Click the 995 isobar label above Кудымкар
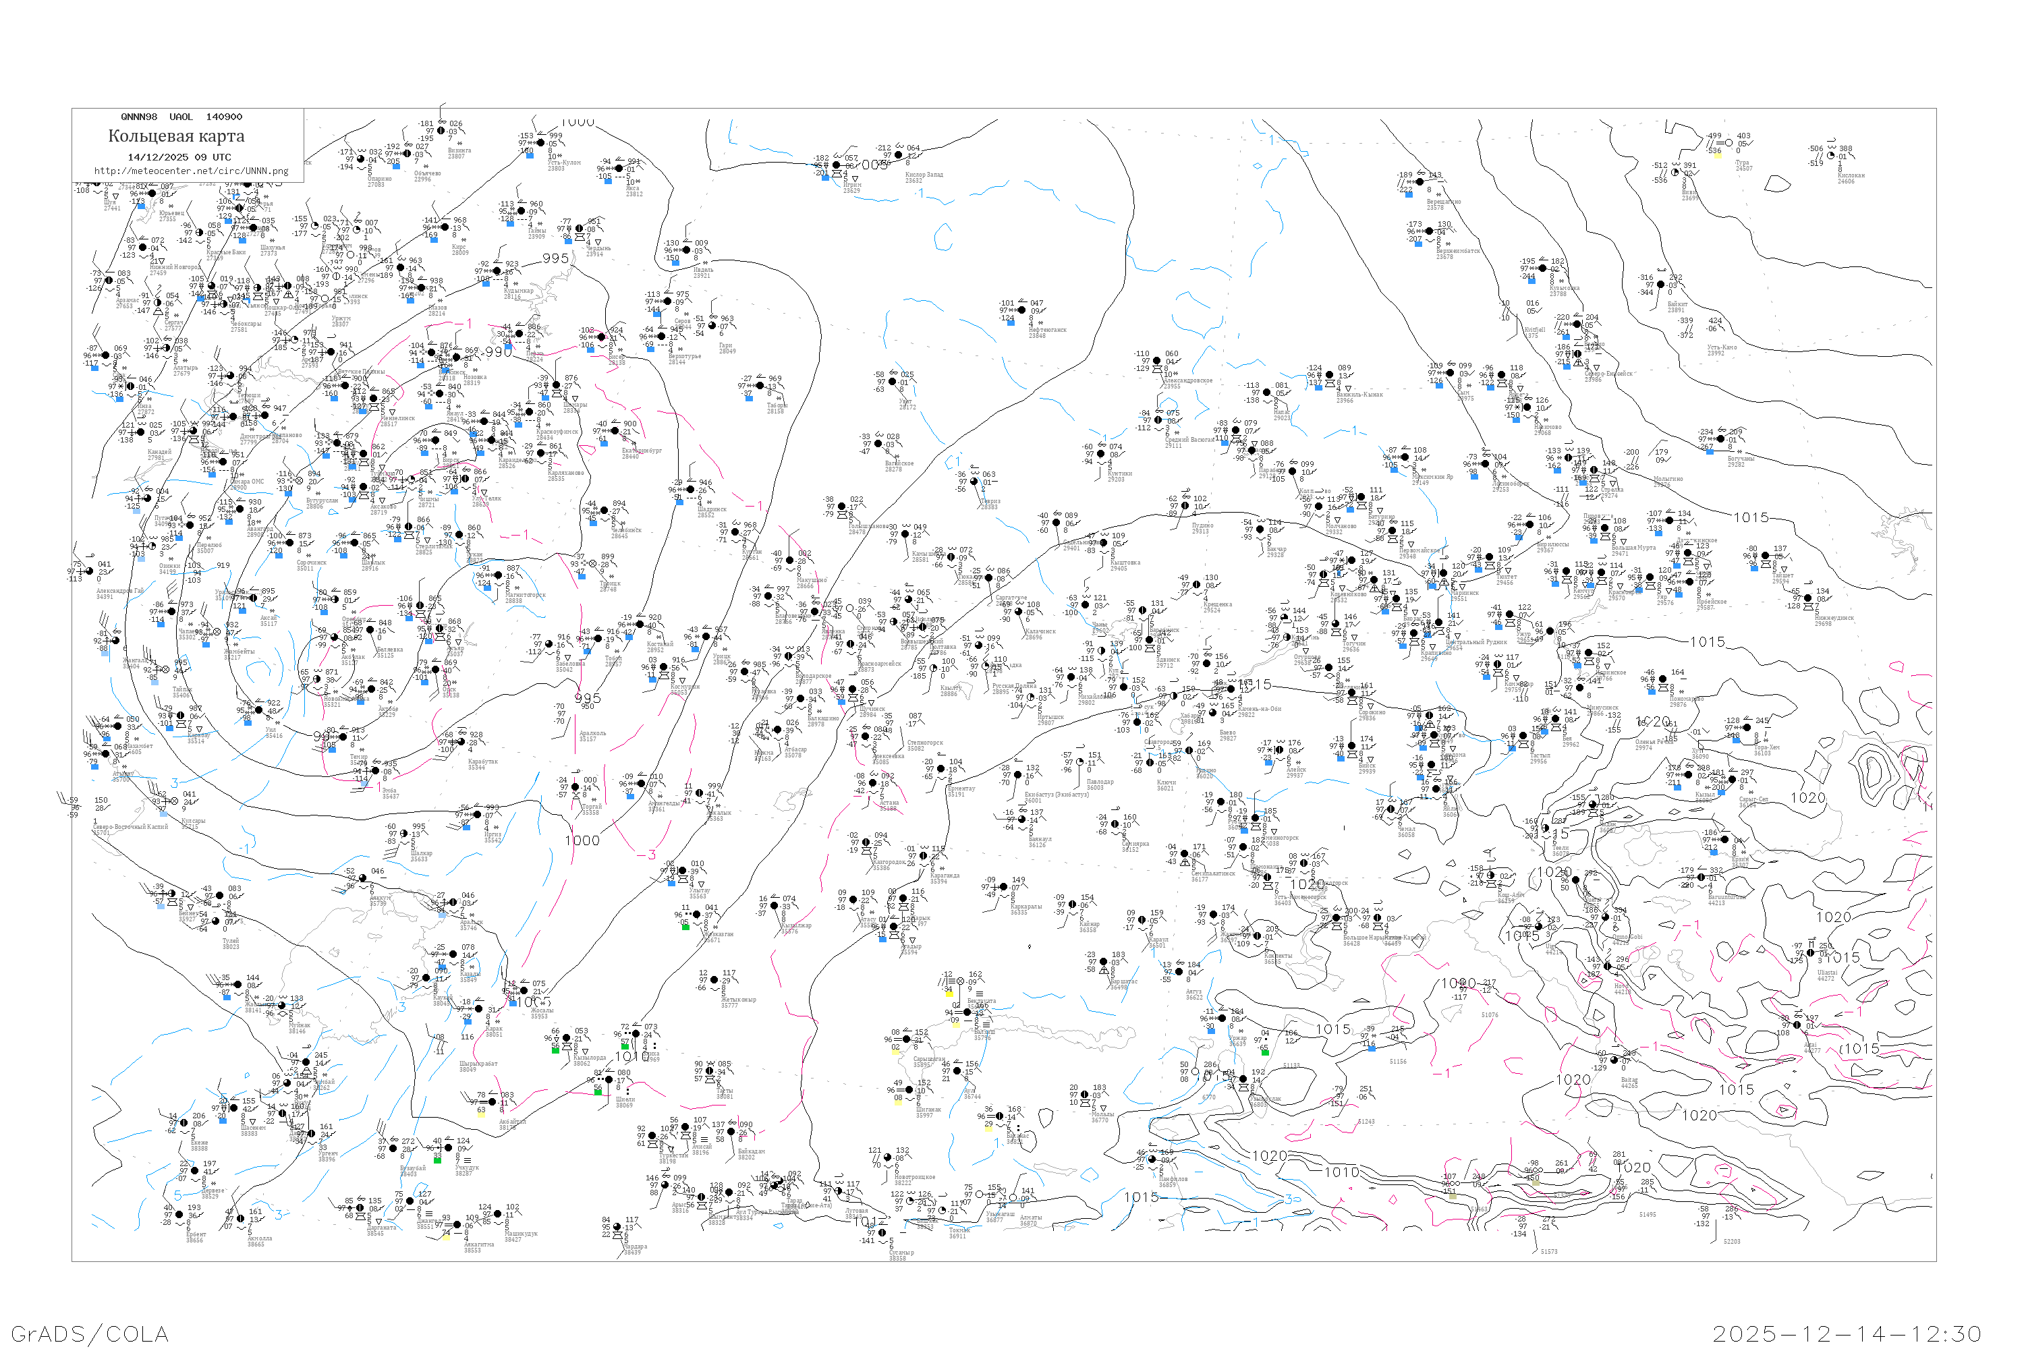Screen dimensions: 2024x1349 (555, 258)
